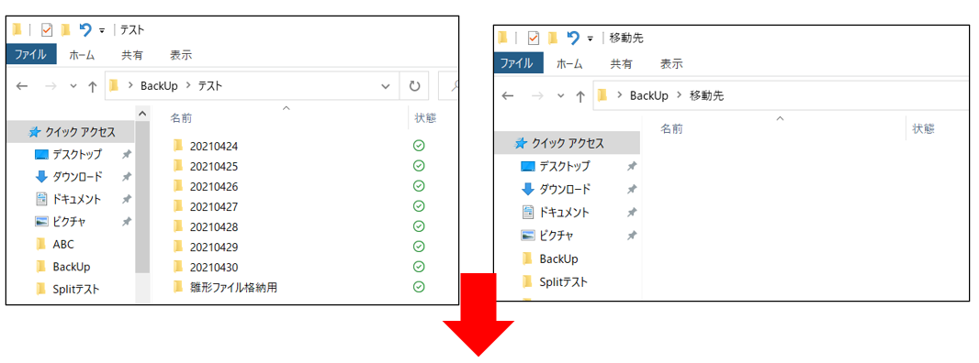Open recent locations dropdown in 移動先 window

click(561, 95)
